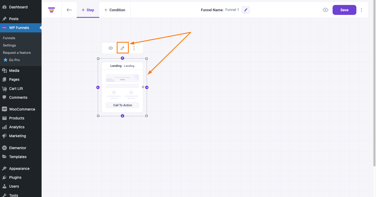The image size is (376, 197).
Task: Switch to the Condition tab
Action: click(x=115, y=10)
